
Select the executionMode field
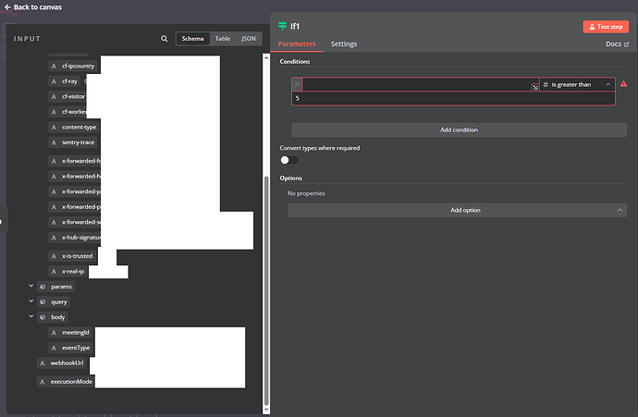click(x=66, y=382)
